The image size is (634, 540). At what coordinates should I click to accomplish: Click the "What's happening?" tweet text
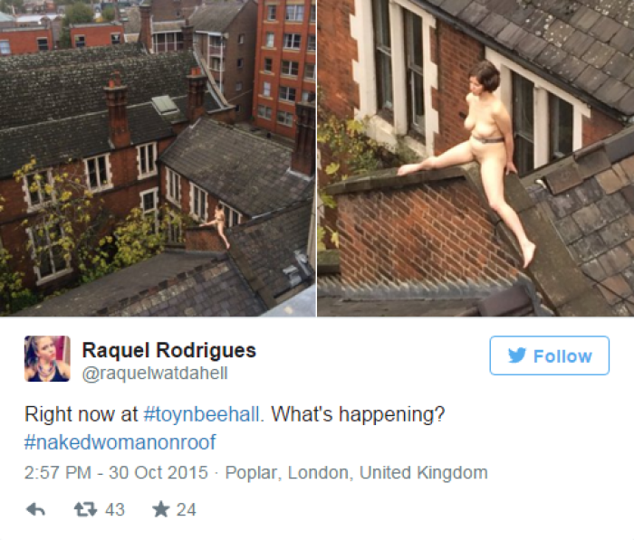[x=358, y=414]
